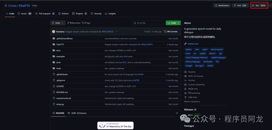
Task: Click the python topic tag
Action: tap(189, 49)
